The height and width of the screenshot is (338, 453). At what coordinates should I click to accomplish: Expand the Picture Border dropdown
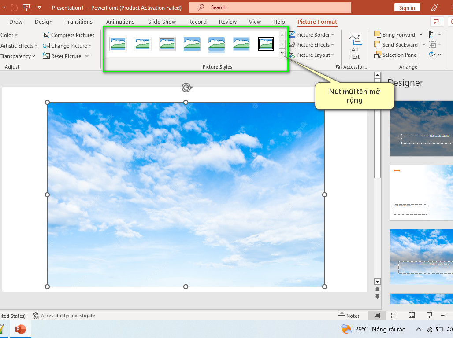pos(312,35)
